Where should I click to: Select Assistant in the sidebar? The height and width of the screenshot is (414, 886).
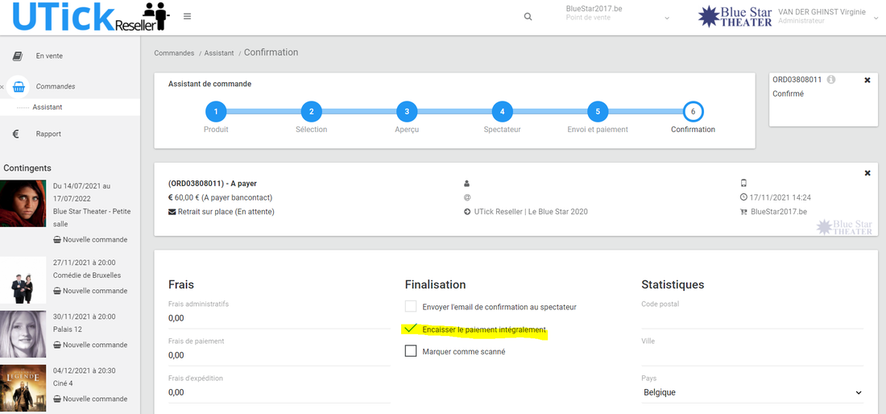coord(48,107)
